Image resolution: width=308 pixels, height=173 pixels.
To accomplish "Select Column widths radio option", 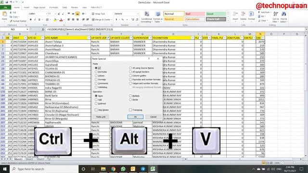I will pyautogui.click(x=130, y=75).
